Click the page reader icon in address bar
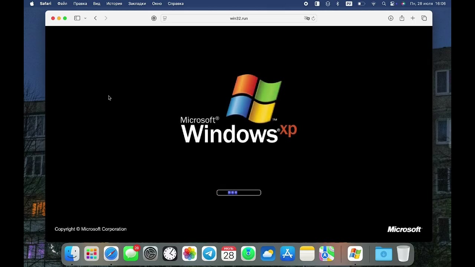This screenshot has height=267, width=475. [x=165, y=18]
